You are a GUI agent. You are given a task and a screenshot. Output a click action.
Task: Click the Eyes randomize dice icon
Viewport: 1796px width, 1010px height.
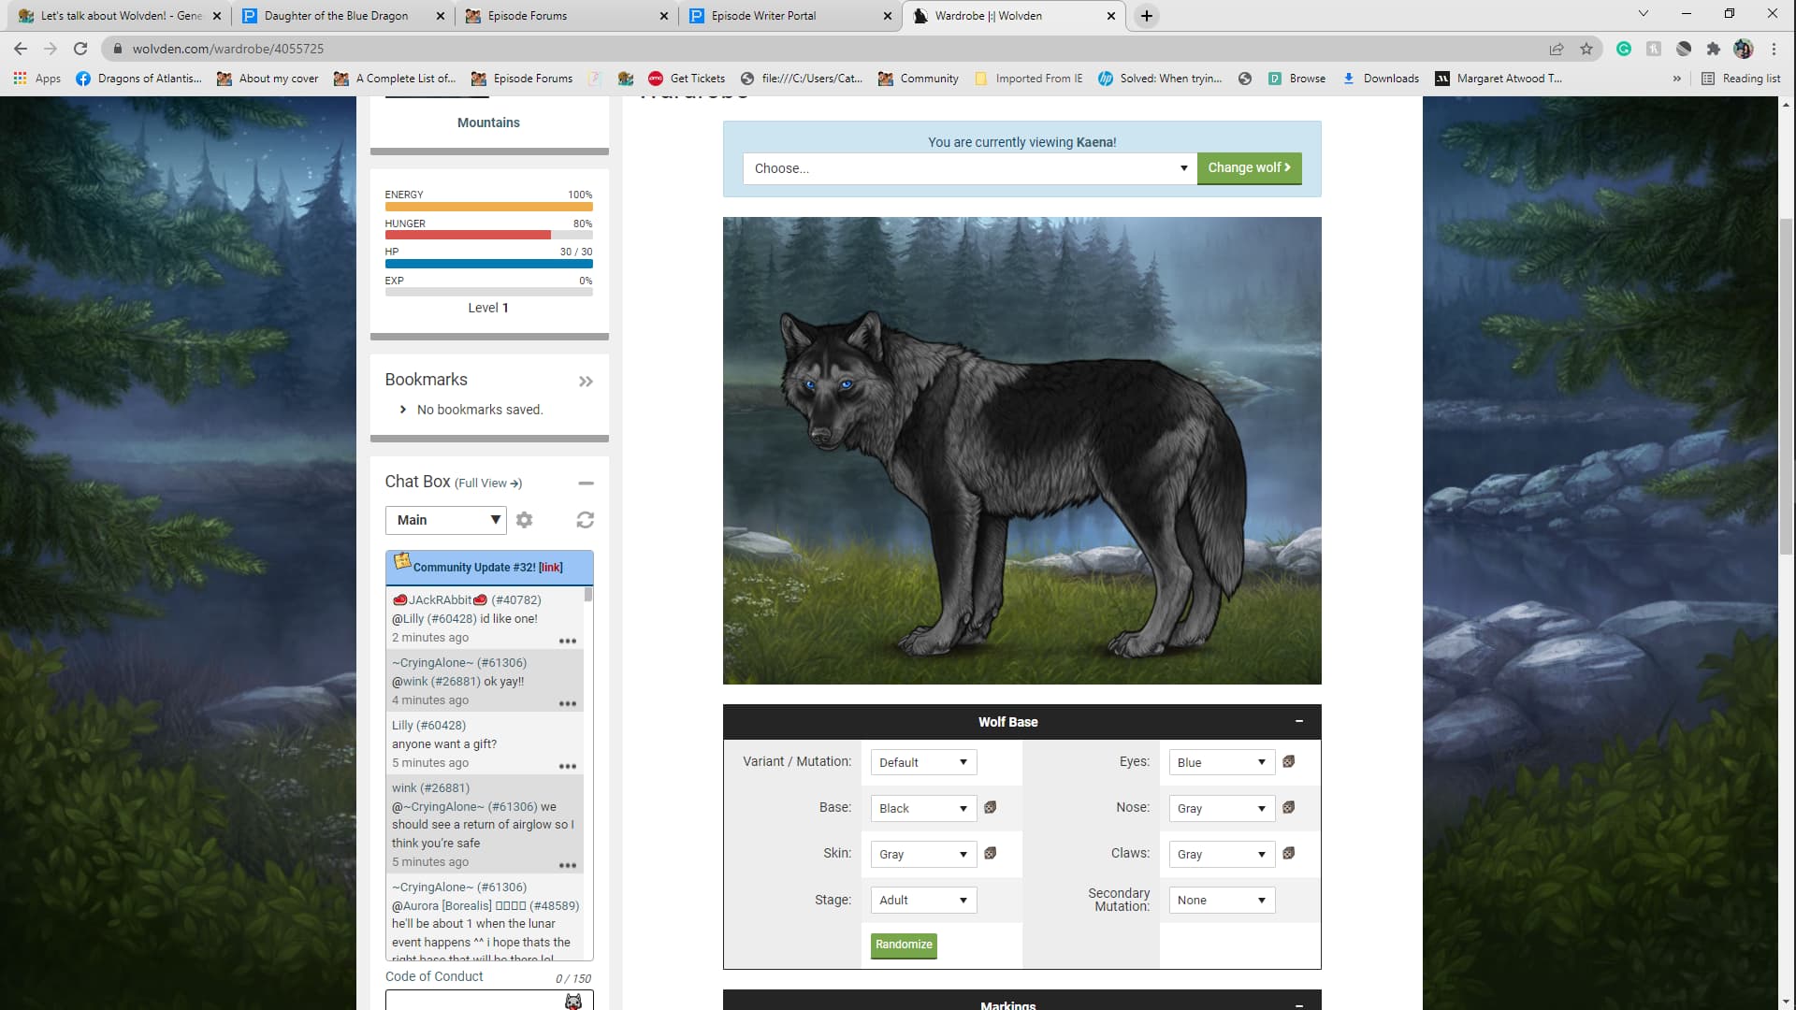tap(1288, 762)
